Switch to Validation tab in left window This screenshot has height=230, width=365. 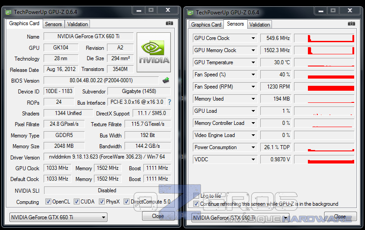(78, 24)
